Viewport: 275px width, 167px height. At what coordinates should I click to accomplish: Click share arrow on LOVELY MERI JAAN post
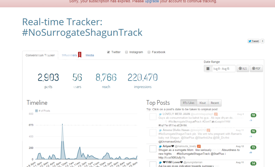pos(251,120)
